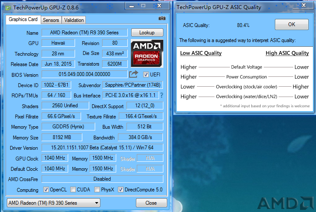
Task: Click the Release Date field Jun 18, 2015
Action: (x=58, y=64)
